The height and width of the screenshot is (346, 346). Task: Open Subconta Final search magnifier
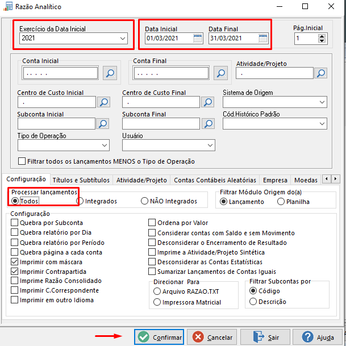pos(208,124)
